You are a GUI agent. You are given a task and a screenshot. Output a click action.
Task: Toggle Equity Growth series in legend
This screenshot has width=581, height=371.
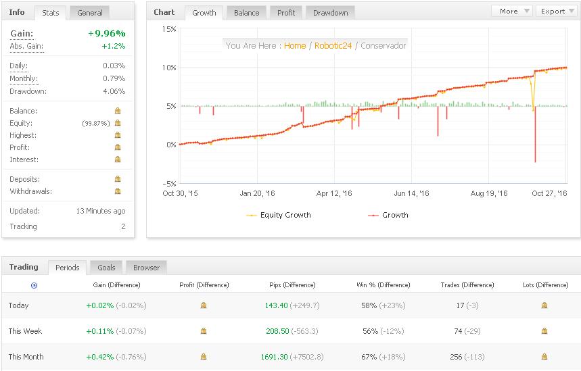(x=279, y=215)
